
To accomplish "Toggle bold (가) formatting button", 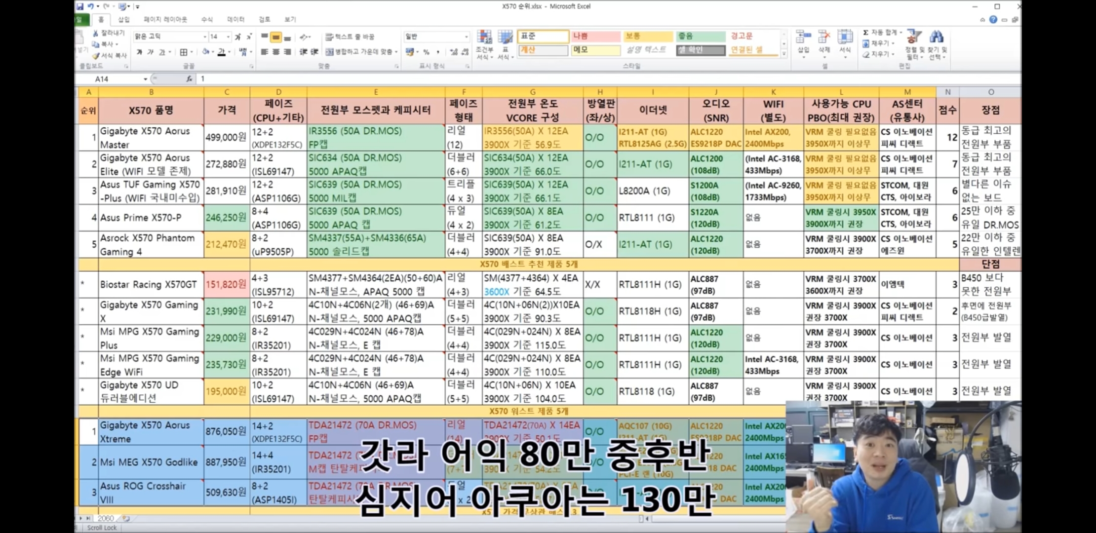I will (139, 52).
